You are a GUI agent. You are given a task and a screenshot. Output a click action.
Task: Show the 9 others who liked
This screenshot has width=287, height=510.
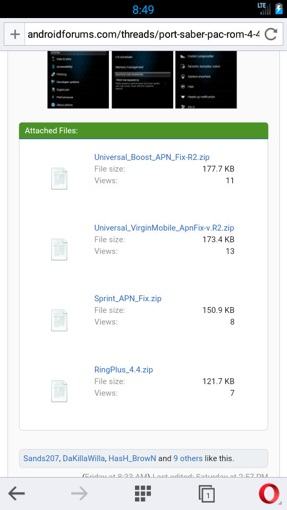188,458
